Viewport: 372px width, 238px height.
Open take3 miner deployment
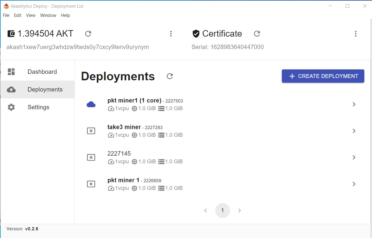pos(223,131)
